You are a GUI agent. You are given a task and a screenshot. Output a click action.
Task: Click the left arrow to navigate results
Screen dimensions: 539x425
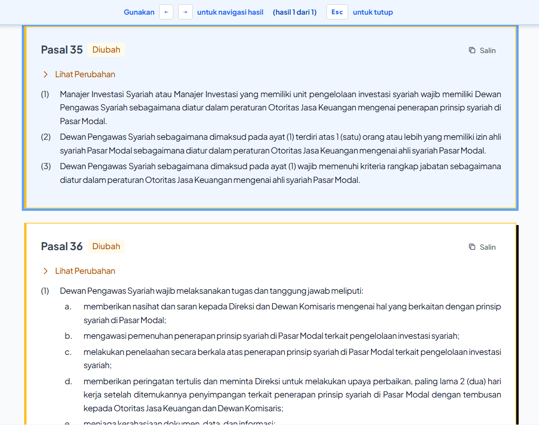click(x=166, y=12)
